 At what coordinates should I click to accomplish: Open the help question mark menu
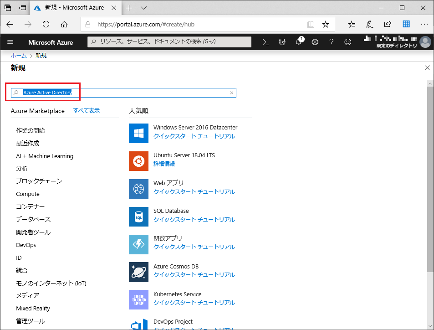[x=332, y=42]
